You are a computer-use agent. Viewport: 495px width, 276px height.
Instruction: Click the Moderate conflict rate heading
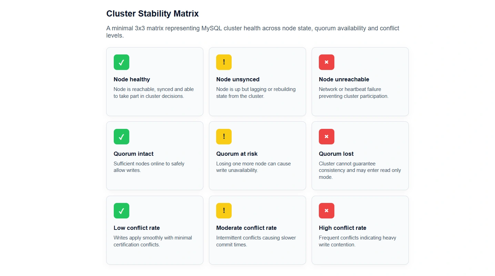click(246, 228)
